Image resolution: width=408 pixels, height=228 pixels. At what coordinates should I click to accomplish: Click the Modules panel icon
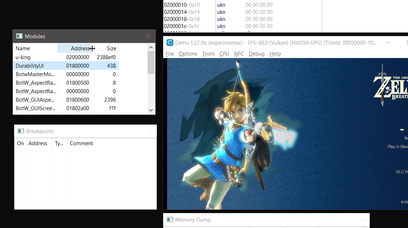(x=20, y=36)
